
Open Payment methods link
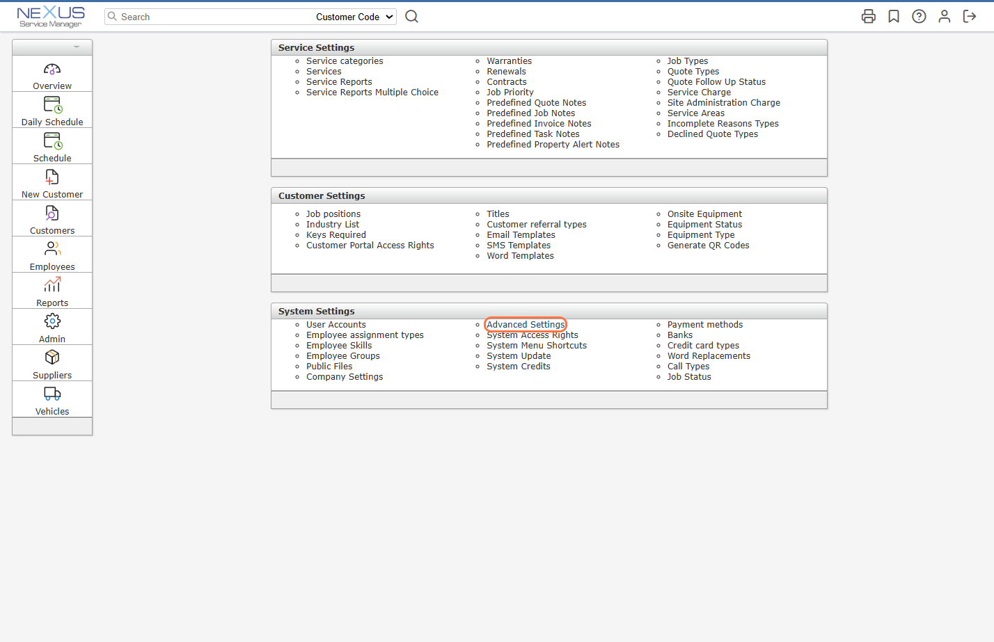[705, 325]
